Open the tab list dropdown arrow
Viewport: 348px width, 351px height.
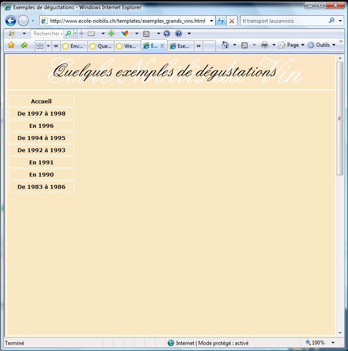(x=48, y=46)
